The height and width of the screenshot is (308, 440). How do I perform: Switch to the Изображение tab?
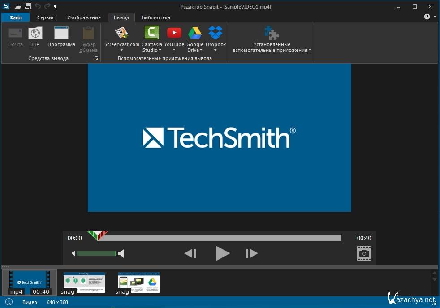(84, 17)
